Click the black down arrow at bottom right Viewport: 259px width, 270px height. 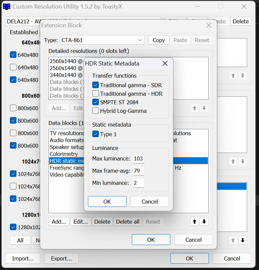click(x=243, y=240)
